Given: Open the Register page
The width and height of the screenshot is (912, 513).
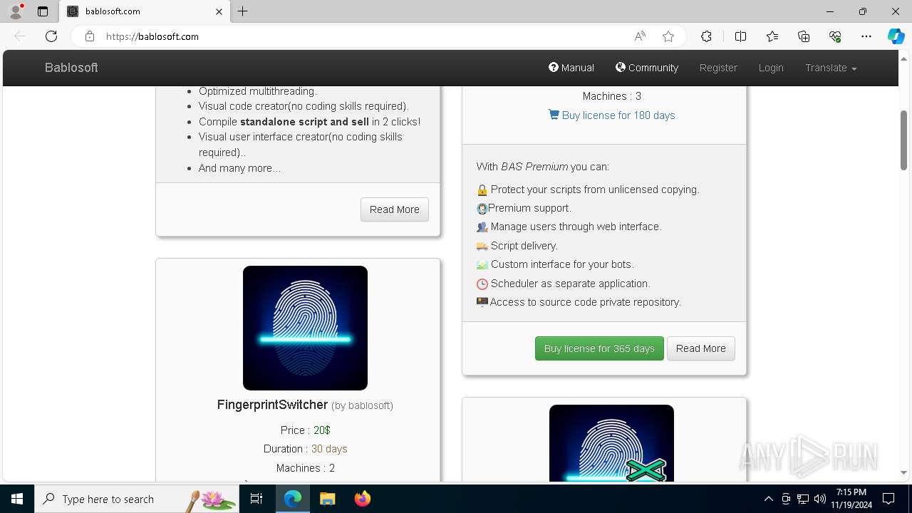Looking at the screenshot, I should 718,68.
